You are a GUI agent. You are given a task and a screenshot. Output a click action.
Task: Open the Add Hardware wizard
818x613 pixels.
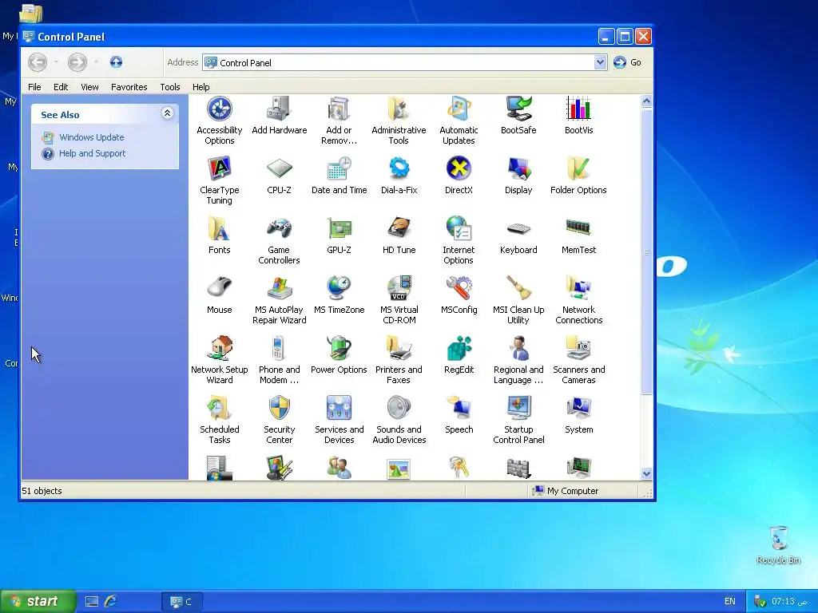tap(279, 116)
